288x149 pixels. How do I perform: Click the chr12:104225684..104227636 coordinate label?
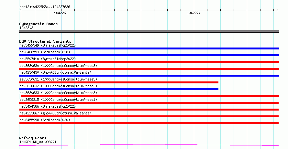[45, 7]
